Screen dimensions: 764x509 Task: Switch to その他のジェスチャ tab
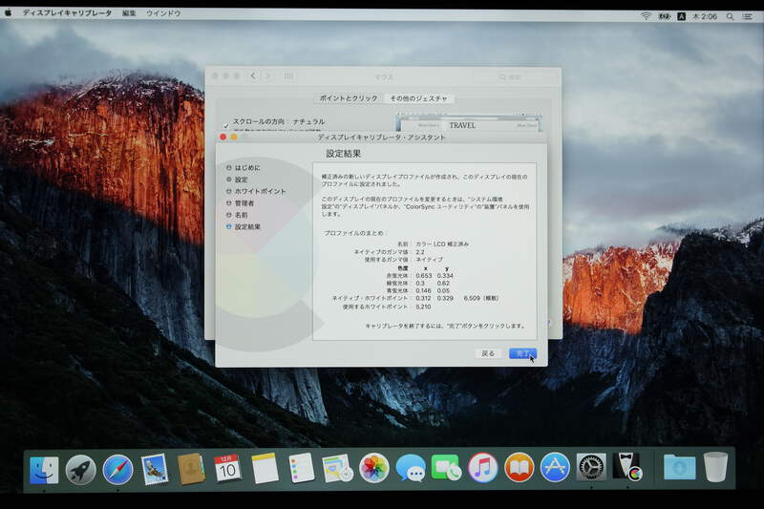point(418,98)
